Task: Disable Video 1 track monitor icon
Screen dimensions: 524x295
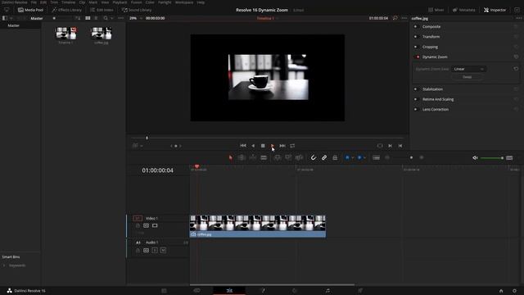Action: point(155,226)
